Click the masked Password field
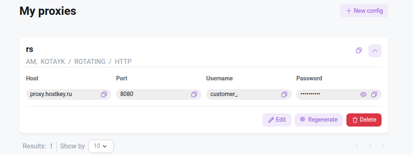 click(x=339, y=94)
